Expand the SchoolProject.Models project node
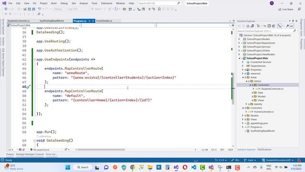 coord(239,39)
